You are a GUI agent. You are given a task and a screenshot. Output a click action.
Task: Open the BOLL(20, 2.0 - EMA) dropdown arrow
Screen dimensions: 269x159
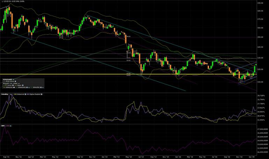[x=19, y=84]
